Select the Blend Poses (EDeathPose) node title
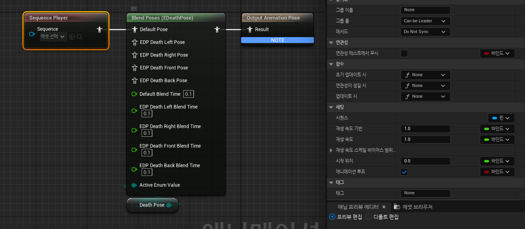 click(x=162, y=18)
